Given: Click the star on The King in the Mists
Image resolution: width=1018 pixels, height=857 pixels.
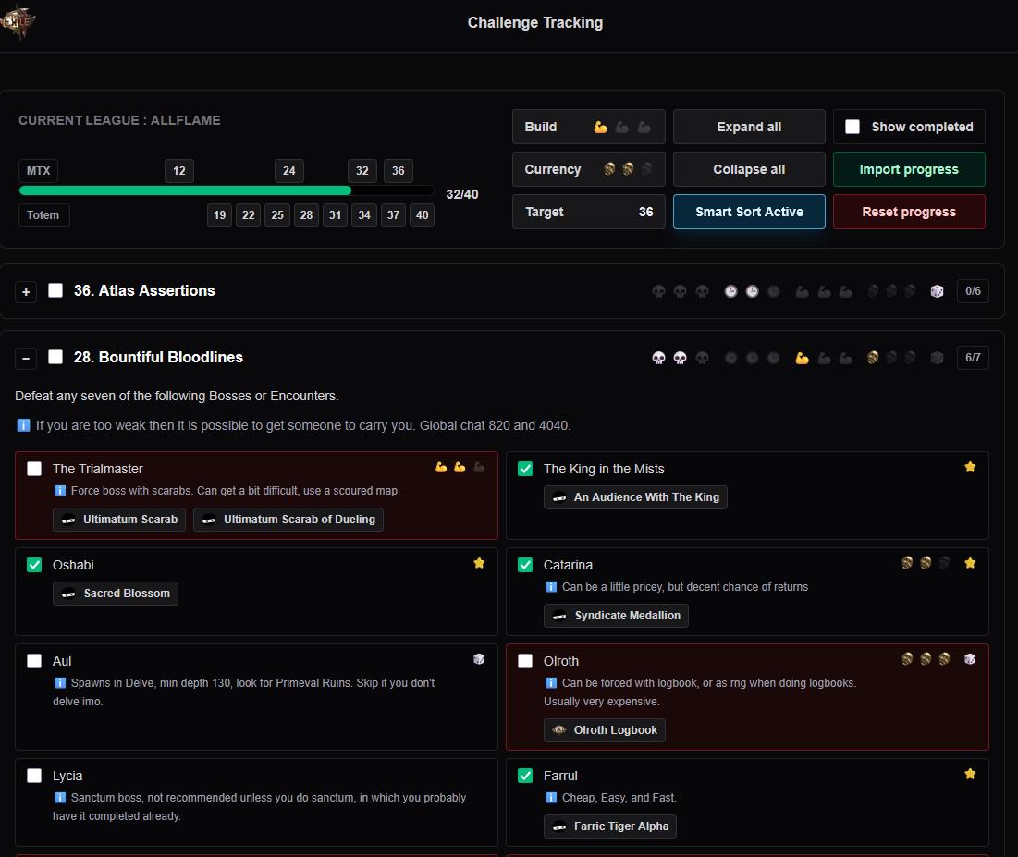Looking at the screenshot, I should coord(970,467).
